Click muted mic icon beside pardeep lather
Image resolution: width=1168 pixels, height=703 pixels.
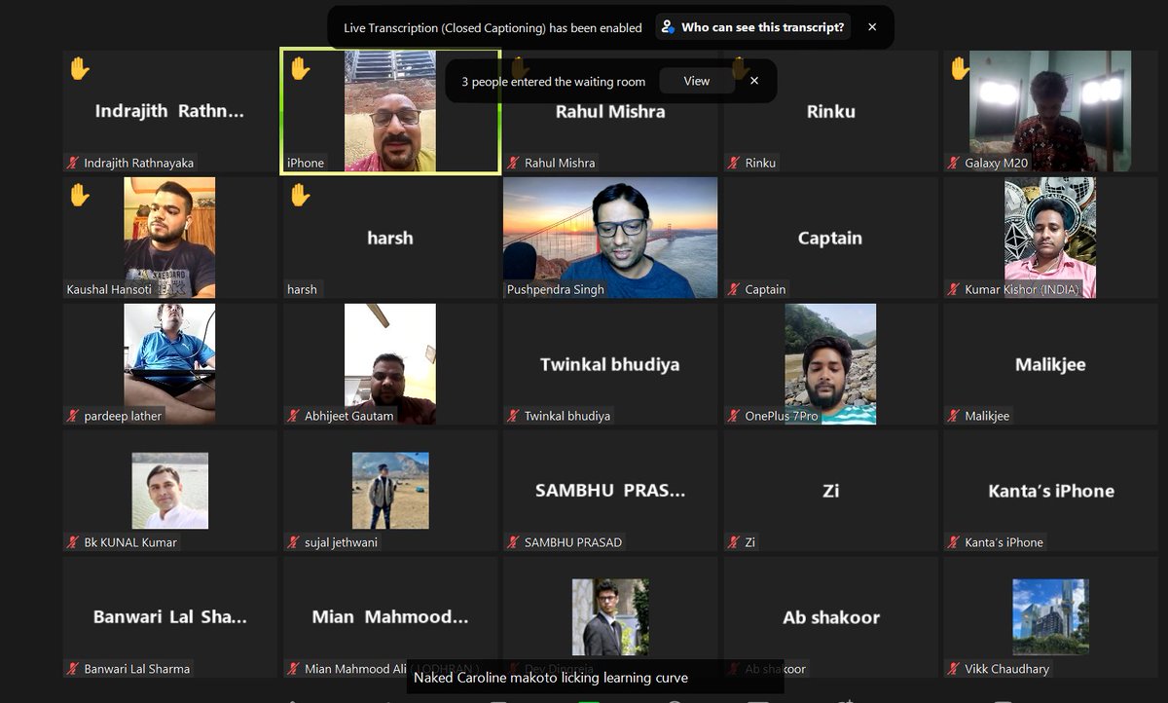[x=73, y=416]
